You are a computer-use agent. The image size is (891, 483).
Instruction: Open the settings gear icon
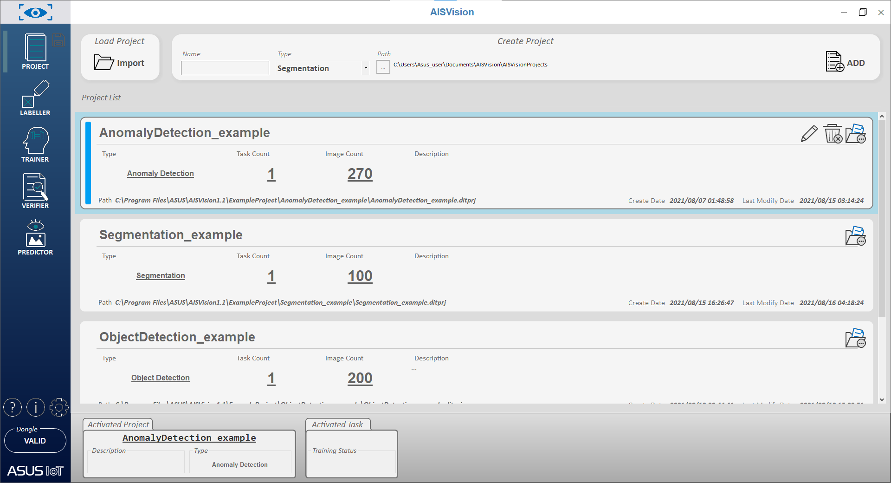(59, 407)
